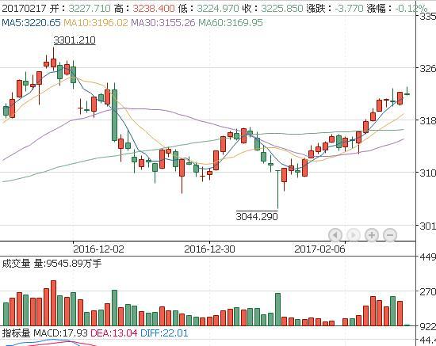Click the 2017-02-06 date axis label

[x=319, y=249]
